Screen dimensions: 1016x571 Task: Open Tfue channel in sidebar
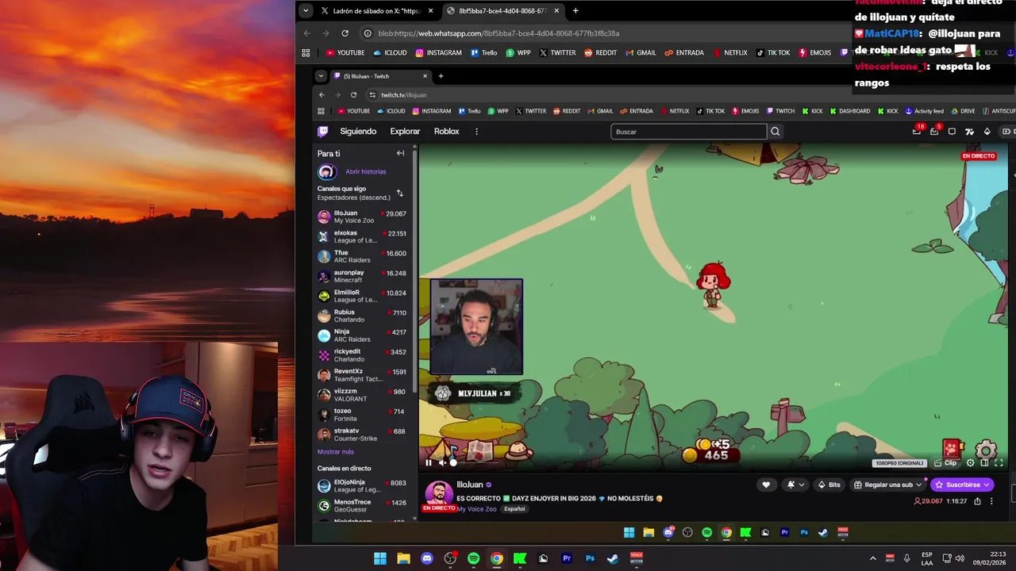362,256
